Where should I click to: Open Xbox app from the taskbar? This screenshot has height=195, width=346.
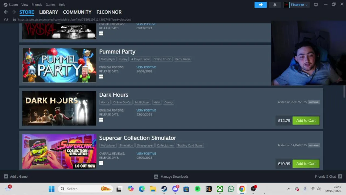220,189
